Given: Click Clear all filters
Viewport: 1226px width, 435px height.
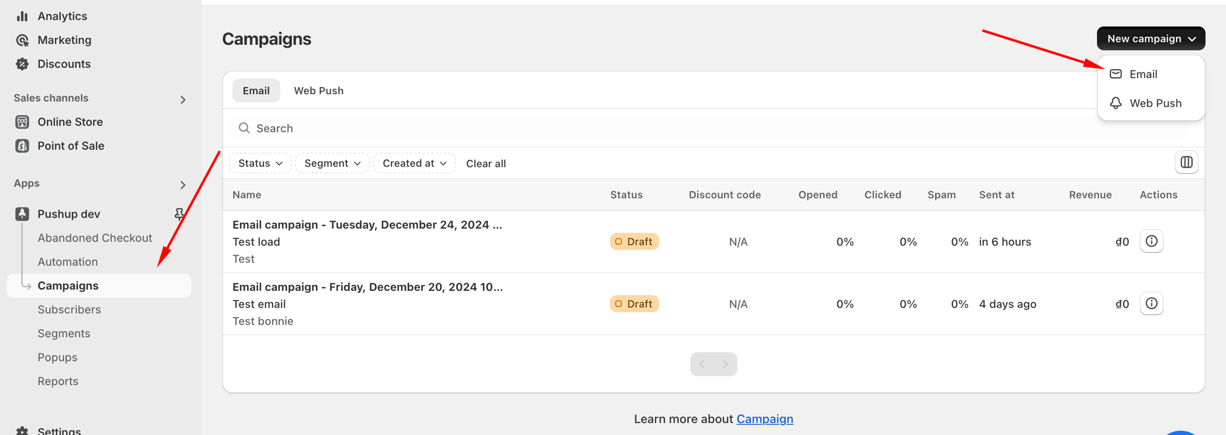Looking at the screenshot, I should tap(486, 163).
